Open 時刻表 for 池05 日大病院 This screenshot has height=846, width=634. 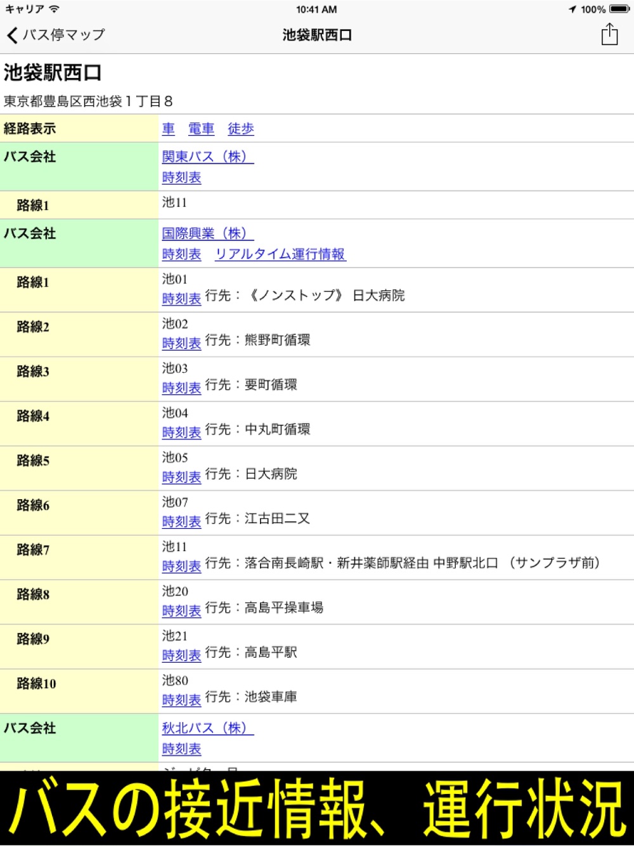coord(181,477)
